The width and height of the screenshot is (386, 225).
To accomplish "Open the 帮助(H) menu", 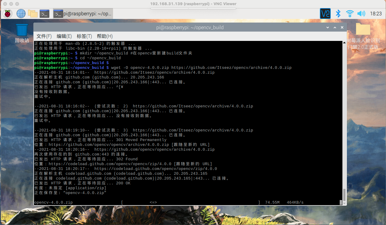I will click(x=105, y=36).
